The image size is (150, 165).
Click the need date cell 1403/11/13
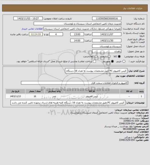coord(15,96)
